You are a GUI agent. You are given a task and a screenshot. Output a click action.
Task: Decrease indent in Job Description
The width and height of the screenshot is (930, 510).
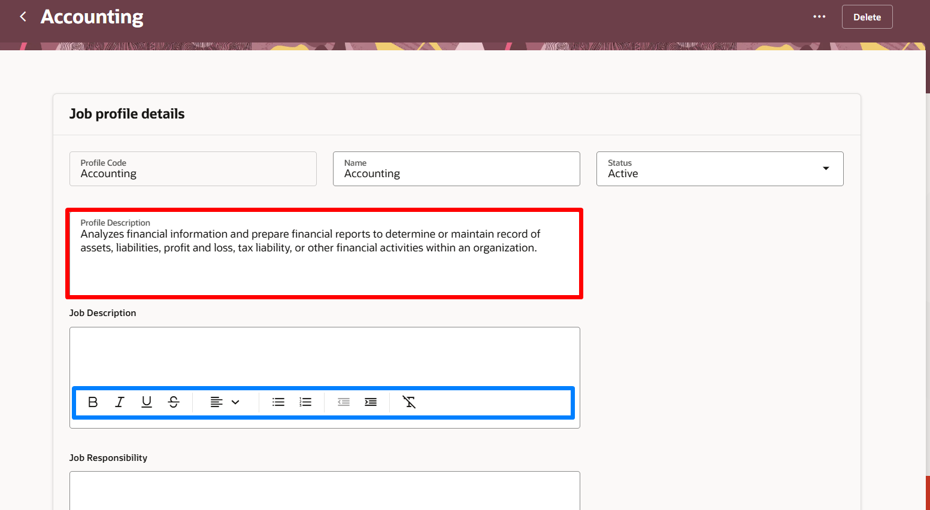point(344,402)
